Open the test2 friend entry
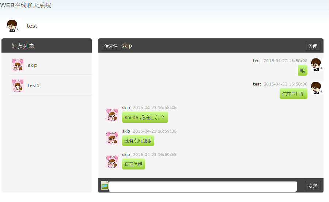 pyautogui.click(x=50, y=85)
